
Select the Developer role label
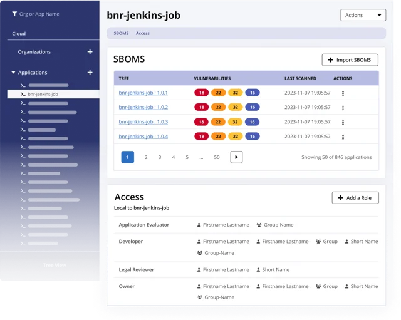click(x=131, y=242)
